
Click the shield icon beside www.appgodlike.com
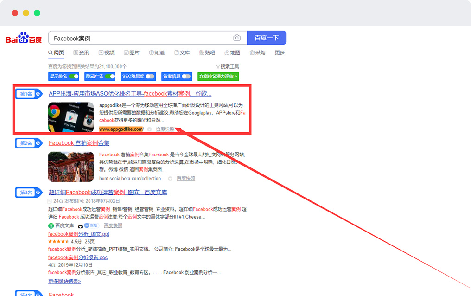[149, 129]
